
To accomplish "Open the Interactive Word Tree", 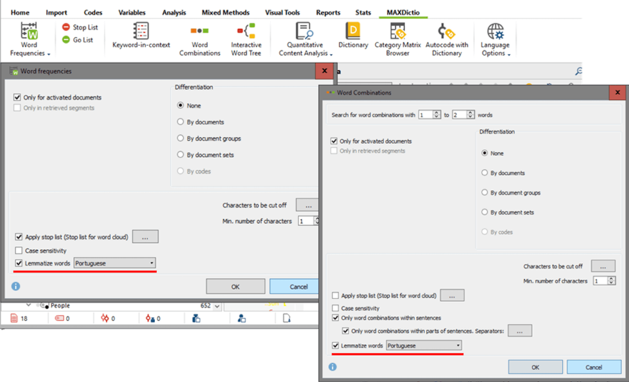I will coord(246,39).
